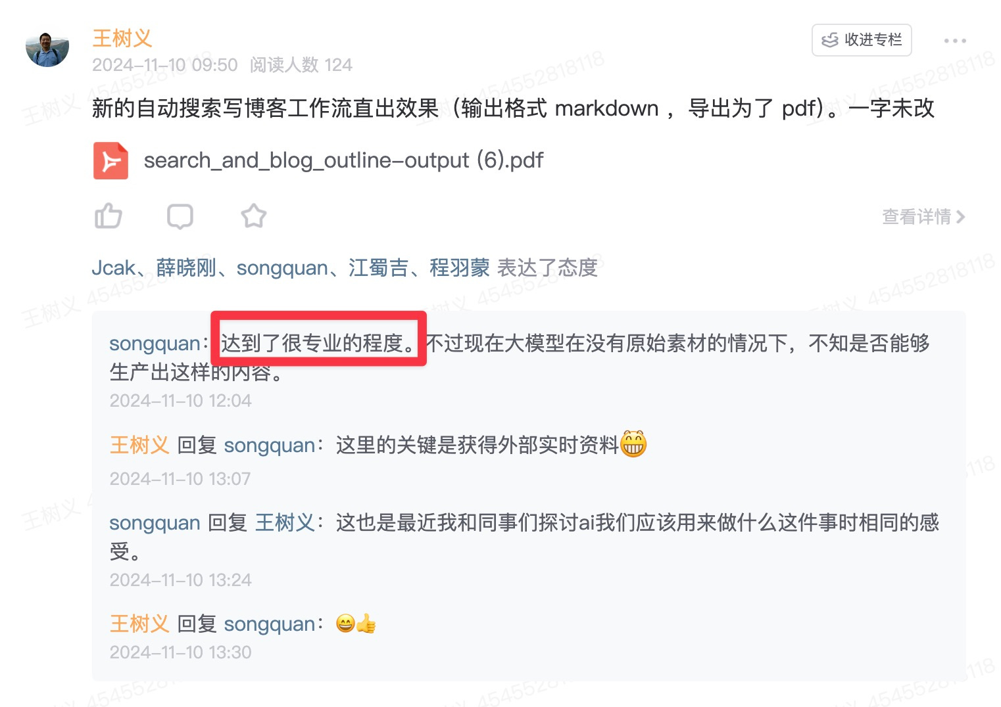
Task: Click the red PDF file icon
Action: tap(110, 160)
